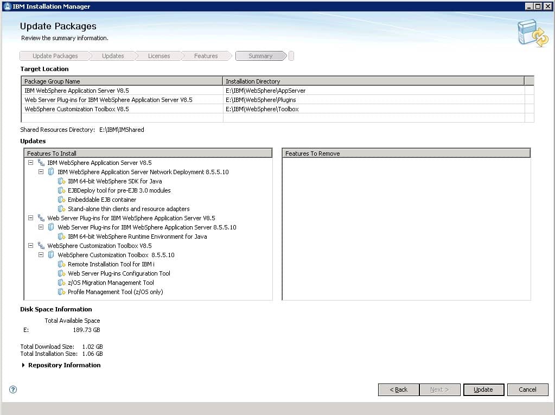
Task: Click the package group icon beside IBM WebSphere Application Server V8.5
Action: coord(41,163)
